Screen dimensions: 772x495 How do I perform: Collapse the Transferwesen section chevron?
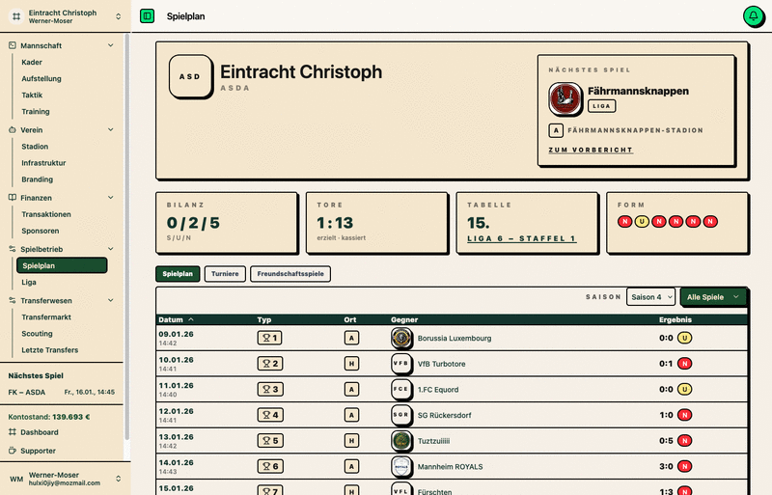[110, 300]
